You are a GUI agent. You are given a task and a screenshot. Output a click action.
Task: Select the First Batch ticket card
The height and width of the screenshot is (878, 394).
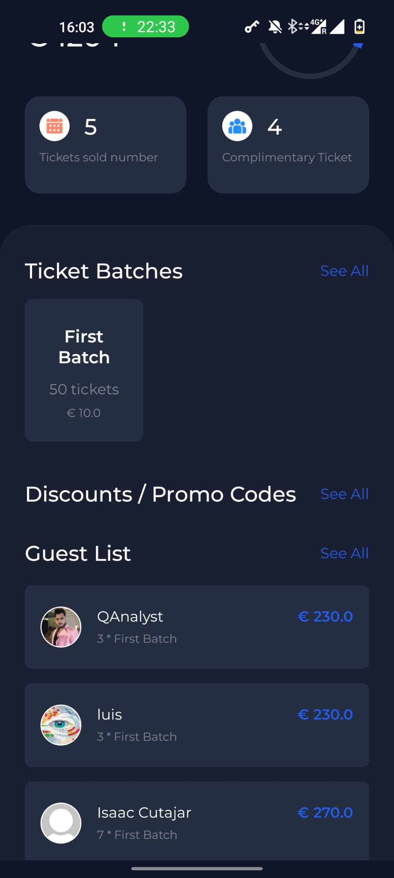84,370
